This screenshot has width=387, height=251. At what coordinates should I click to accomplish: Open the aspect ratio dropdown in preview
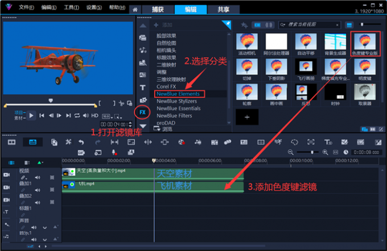coord(107,115)
